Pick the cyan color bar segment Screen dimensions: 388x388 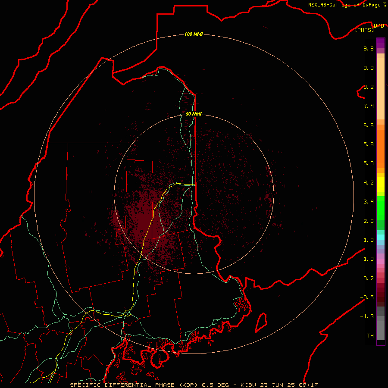click(381, 237)
